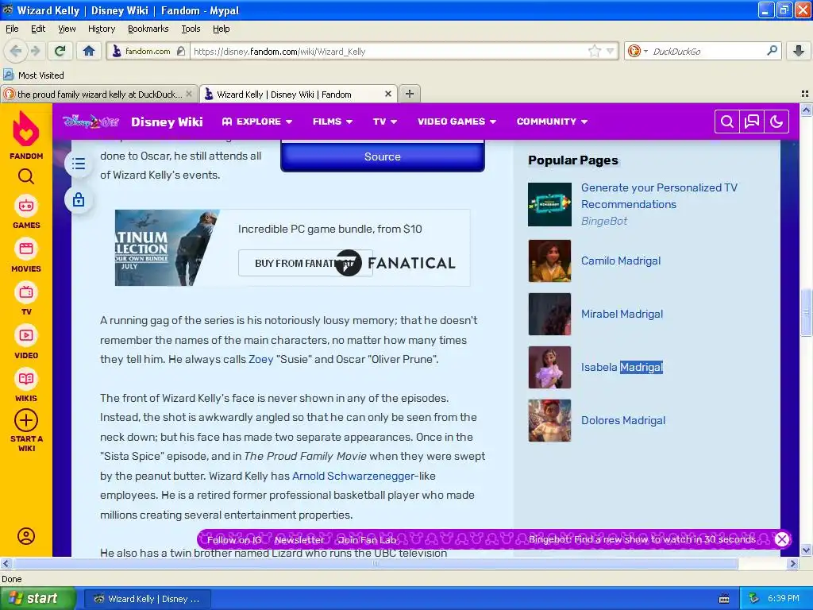Open the user profile icon in sidebar
Screen dimensions: 813x610
[26, 536]
